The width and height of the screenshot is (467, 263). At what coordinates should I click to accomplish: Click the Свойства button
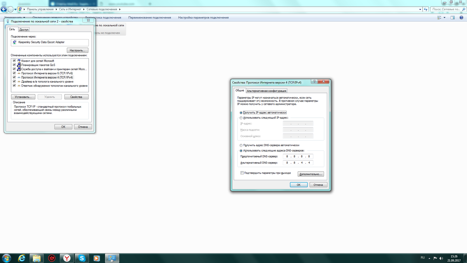(76, 97)
